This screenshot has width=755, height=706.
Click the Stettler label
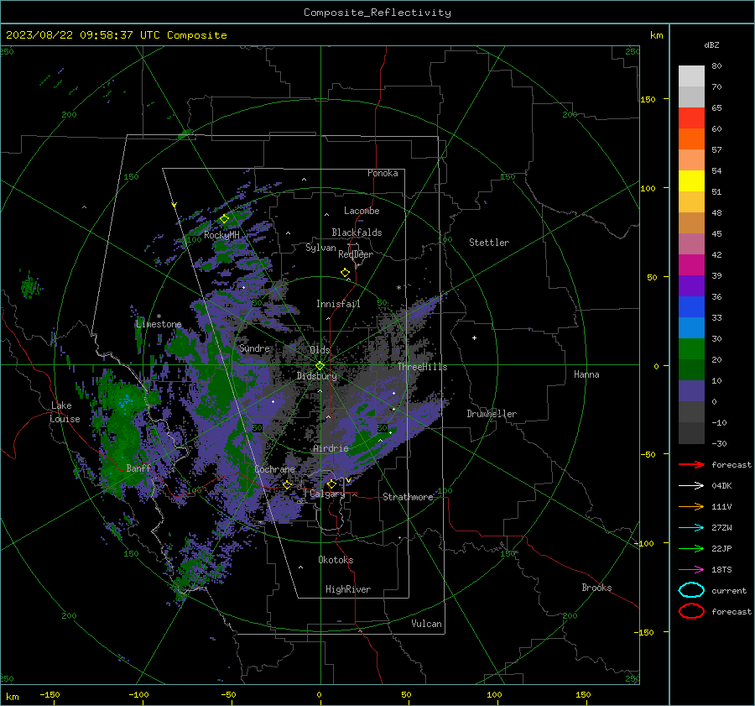tap(489, 243)
